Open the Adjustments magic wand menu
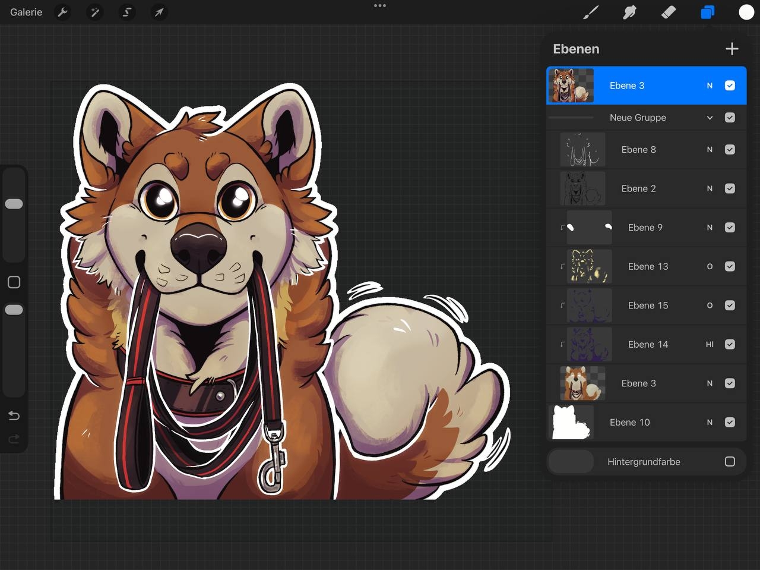This screenshot has height=570, width=760. click(94, 12)
